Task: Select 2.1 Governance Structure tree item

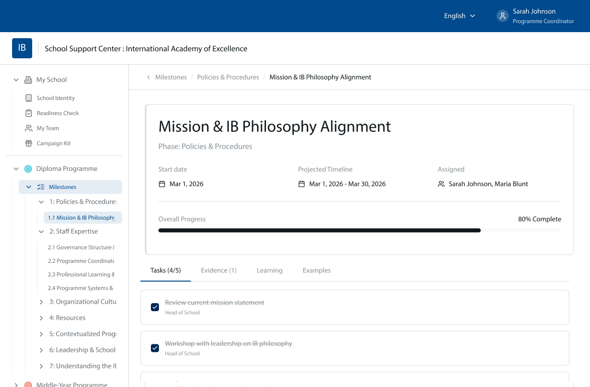Action: pyautogui.click(x=81, y=247)
